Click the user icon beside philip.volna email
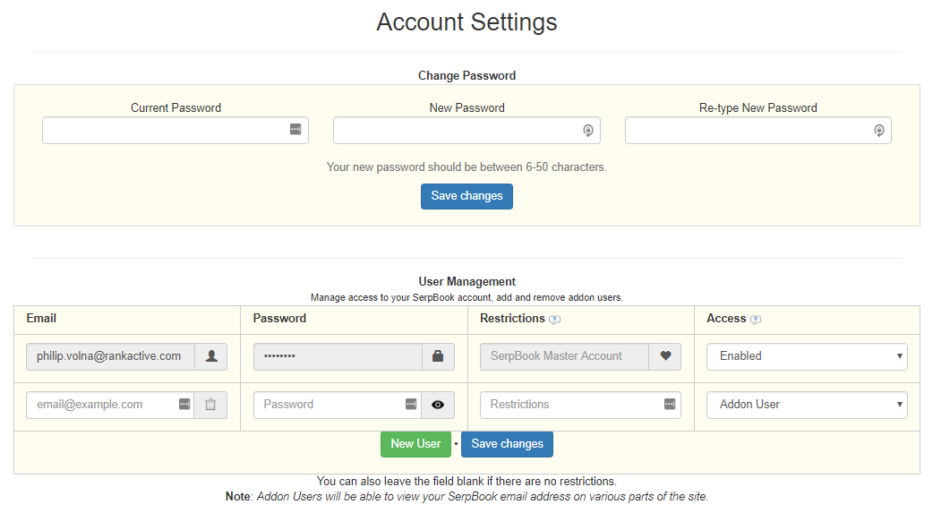Image resolution: width=933 pixels, height=513 pixels. click(x=211, y=356)
